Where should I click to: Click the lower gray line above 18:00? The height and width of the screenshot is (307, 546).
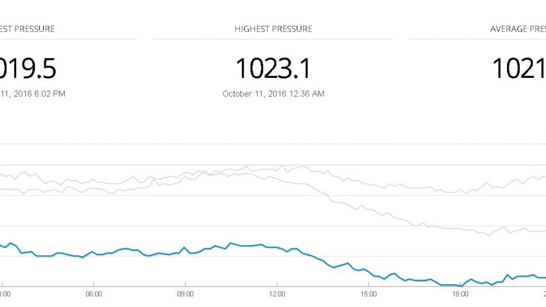click(x=460, y=229)
